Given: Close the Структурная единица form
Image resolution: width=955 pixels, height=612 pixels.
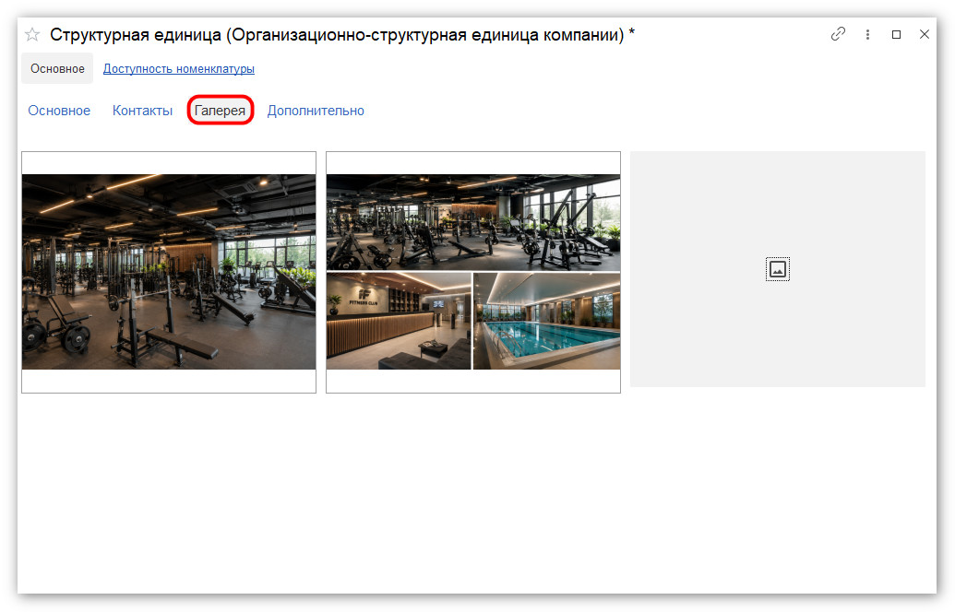Looking at the screenshot, I should click(924, 35).
